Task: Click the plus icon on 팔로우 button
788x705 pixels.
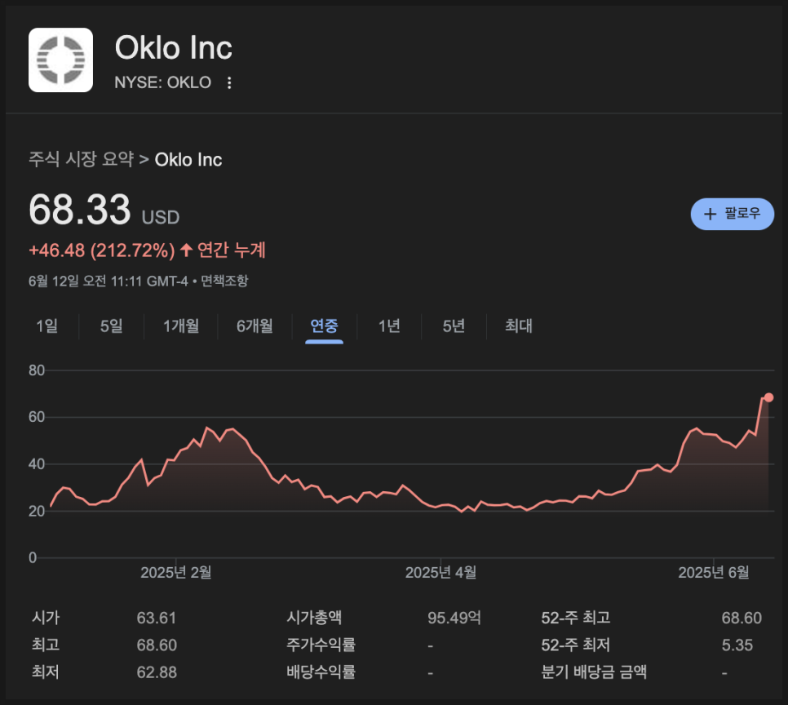Action: coord(710,215)
